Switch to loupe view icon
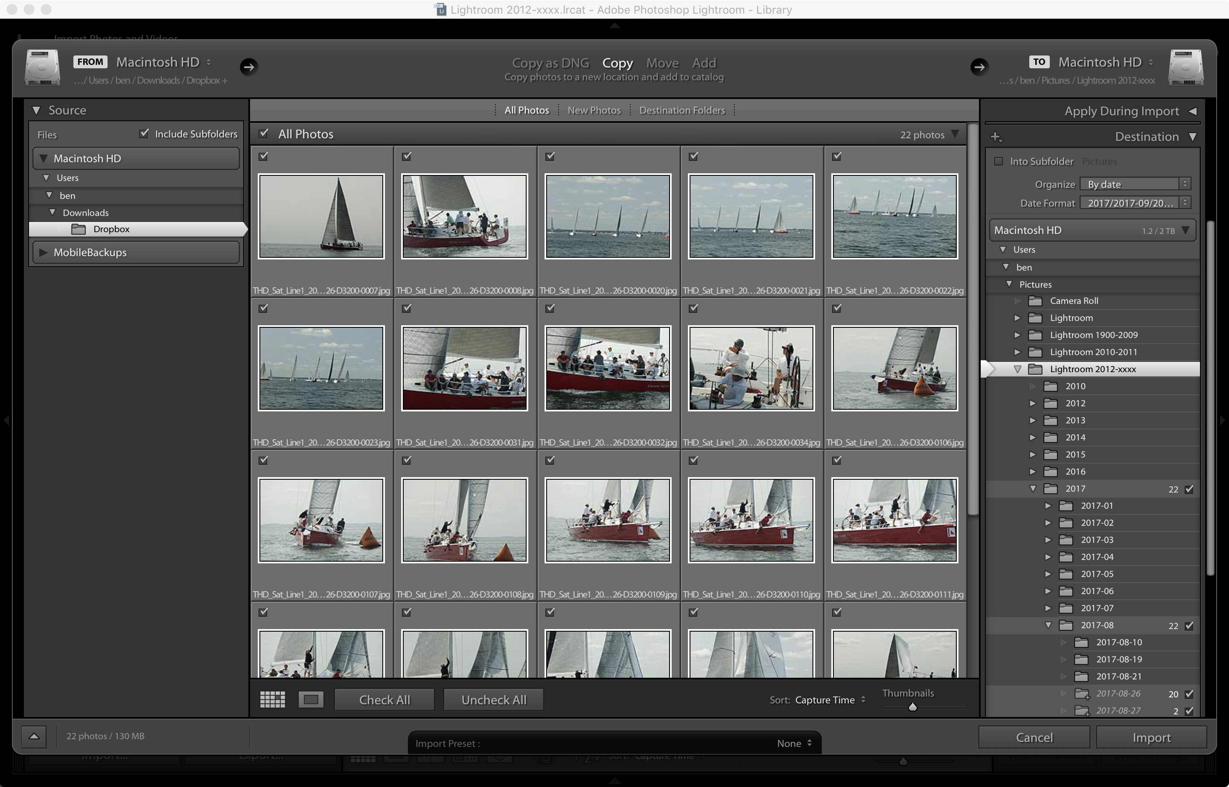This screenshot has width=1229, height=787. [311, 699]
